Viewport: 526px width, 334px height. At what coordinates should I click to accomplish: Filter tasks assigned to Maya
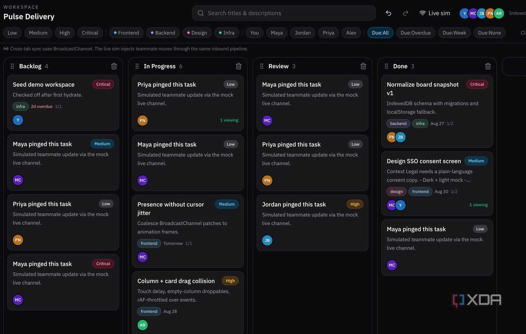(277, 32)
